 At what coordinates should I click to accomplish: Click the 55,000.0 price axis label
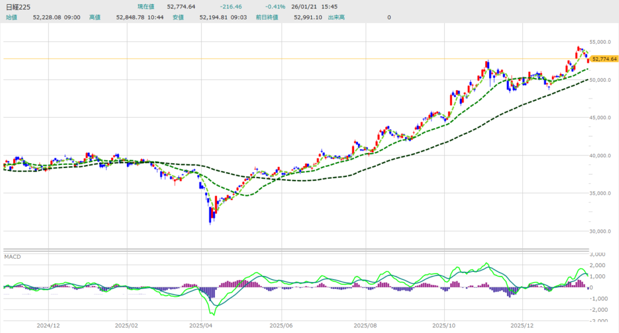point(602,42)
